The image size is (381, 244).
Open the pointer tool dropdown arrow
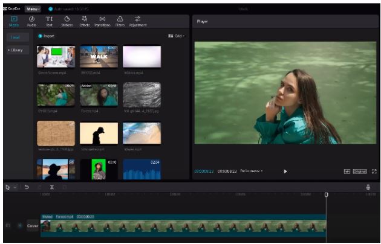(x=15, y=187)
